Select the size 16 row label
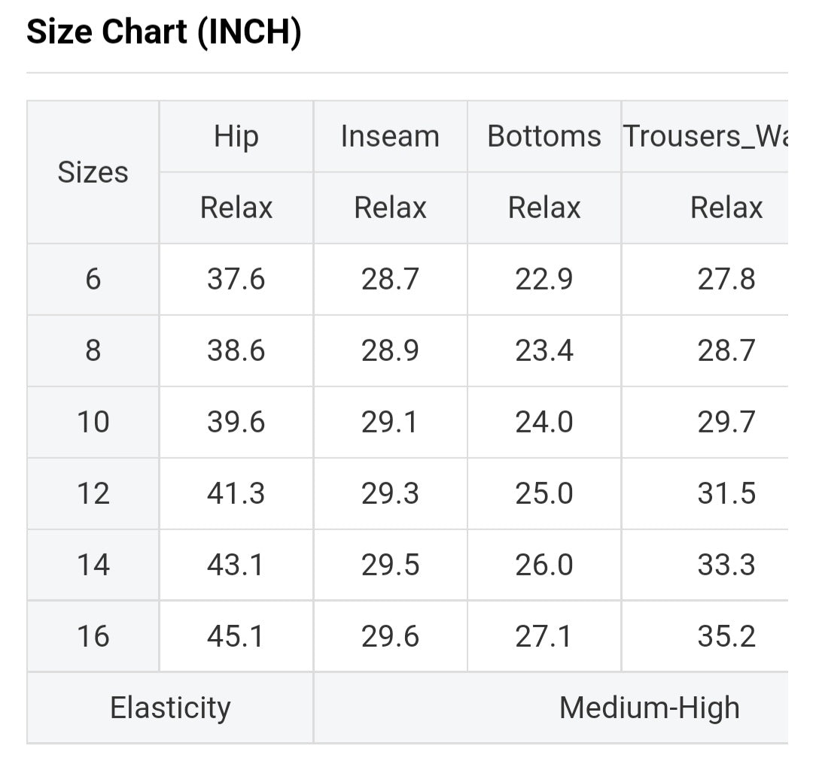 pos(93,636)
